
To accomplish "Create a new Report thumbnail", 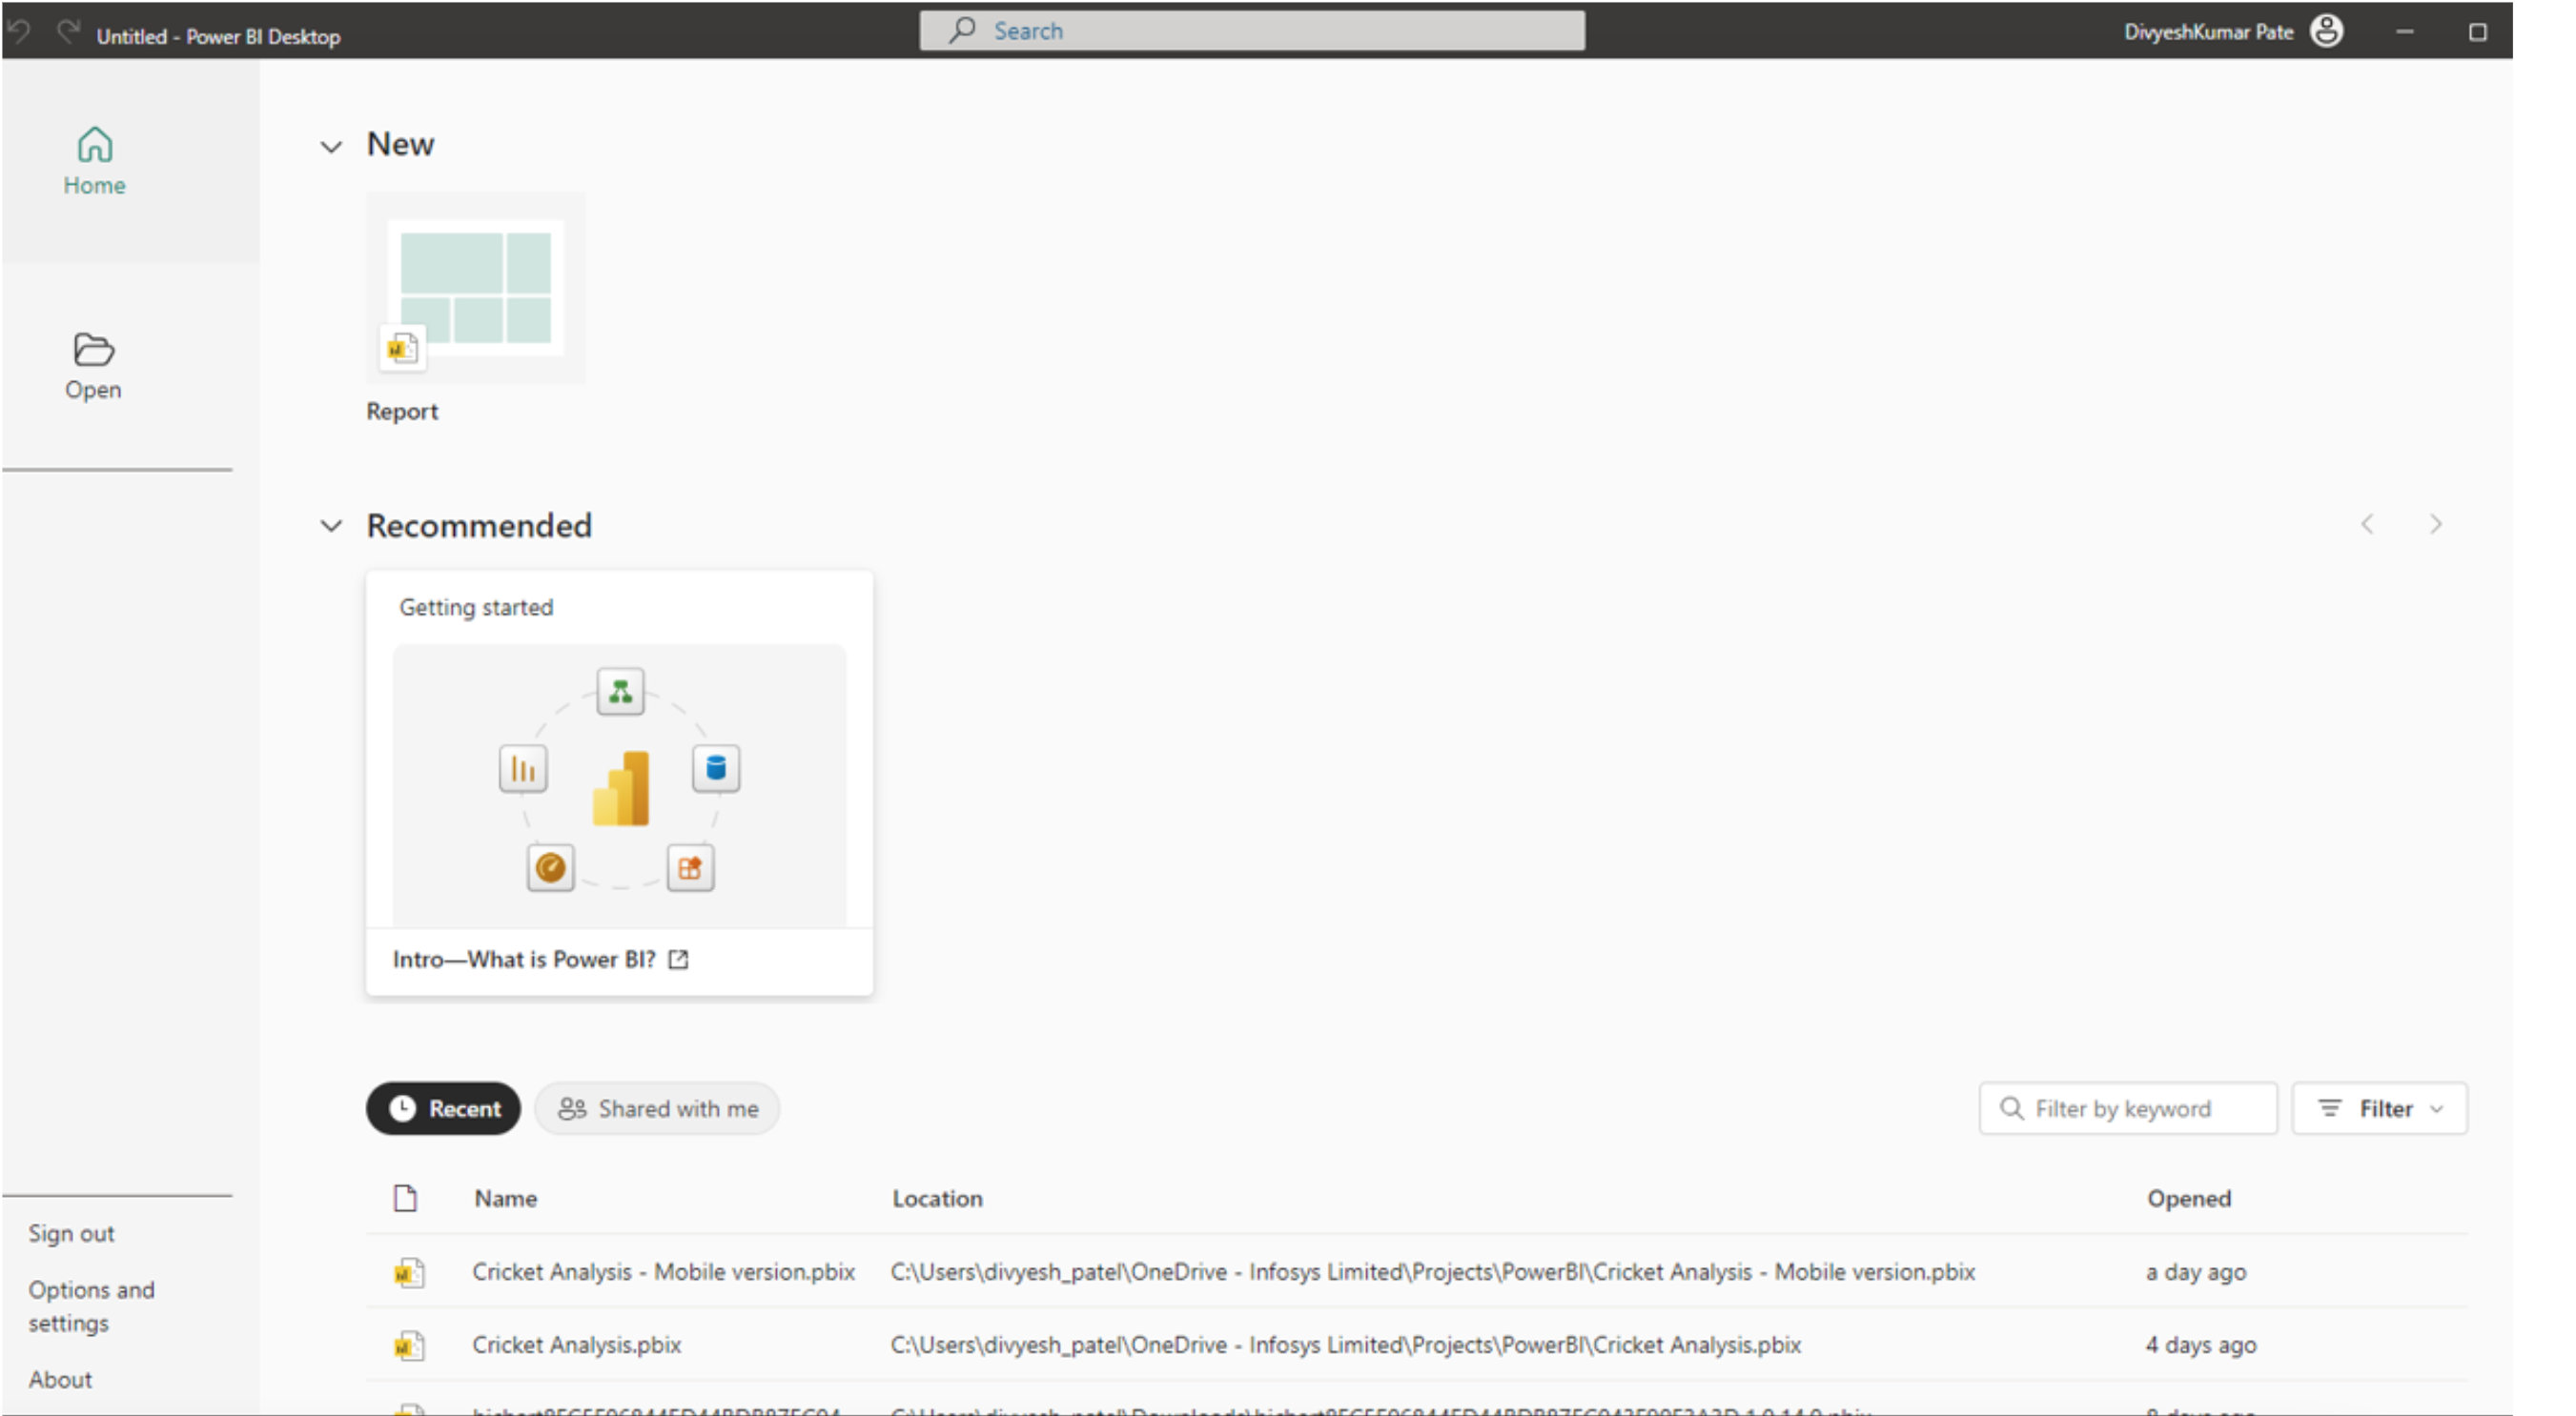I will click(475, 289).
